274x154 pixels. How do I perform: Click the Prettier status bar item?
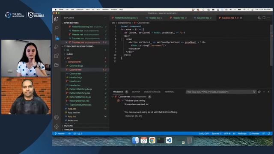click(x=254, y=133)
